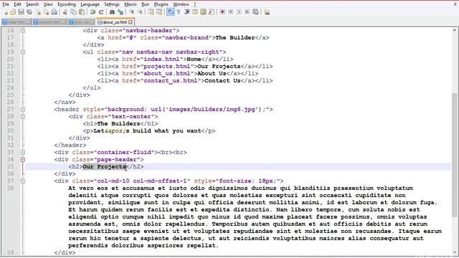Collapse the container-fluid div on line 33

tap(22, 153)
